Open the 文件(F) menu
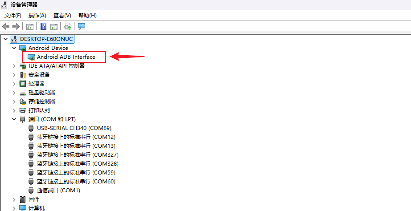411x211 pixels. point(13,16)
